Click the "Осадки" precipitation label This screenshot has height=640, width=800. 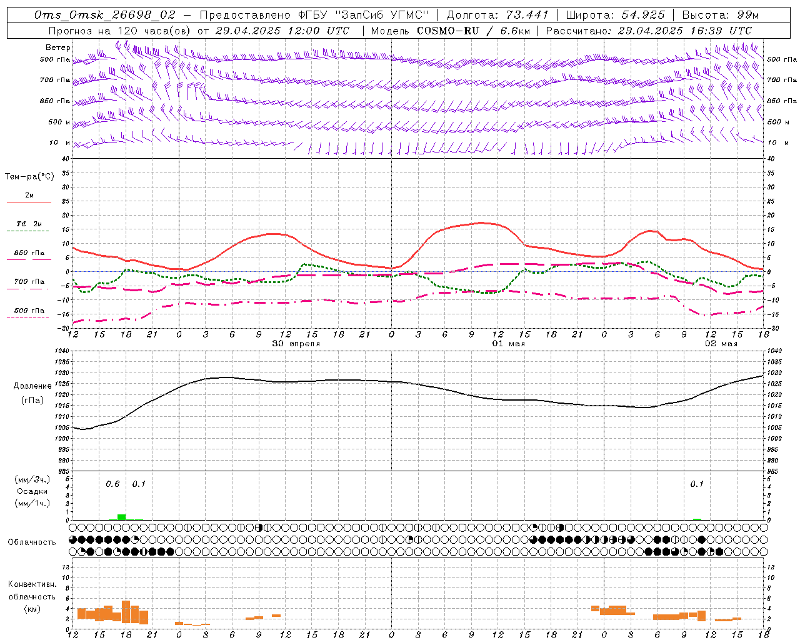[x=32, y=491]
